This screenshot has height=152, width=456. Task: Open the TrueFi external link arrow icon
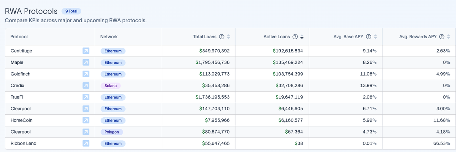tap(86, 97)
